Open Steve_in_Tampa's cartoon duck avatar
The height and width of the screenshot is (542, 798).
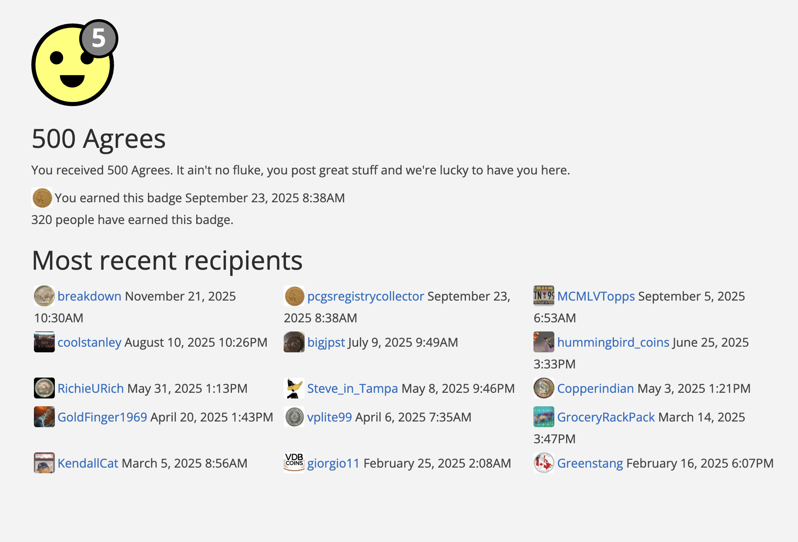[294, 388]
